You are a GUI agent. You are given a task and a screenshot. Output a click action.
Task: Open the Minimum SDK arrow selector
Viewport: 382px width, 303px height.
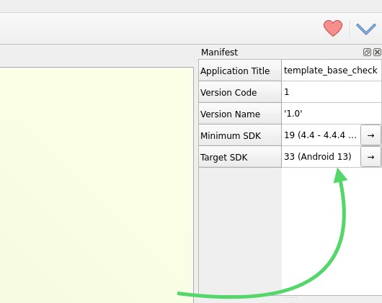point(370,135)
